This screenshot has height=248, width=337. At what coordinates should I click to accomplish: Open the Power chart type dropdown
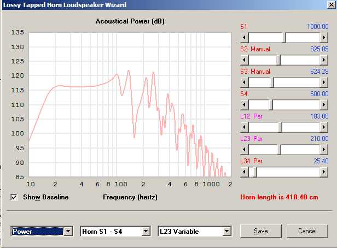(68, 231)
